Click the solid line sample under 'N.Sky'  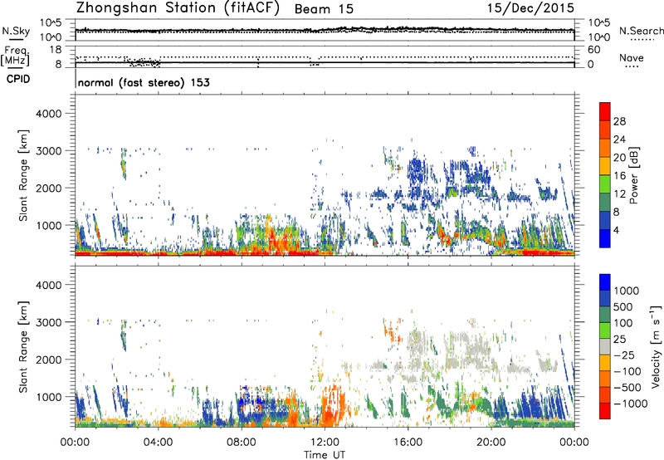pyautogui.click(x=16, y=40)
